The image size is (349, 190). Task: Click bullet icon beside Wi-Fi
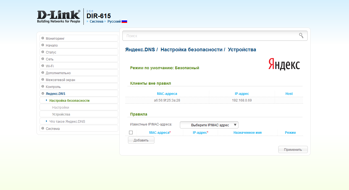(x=43, y=66)
